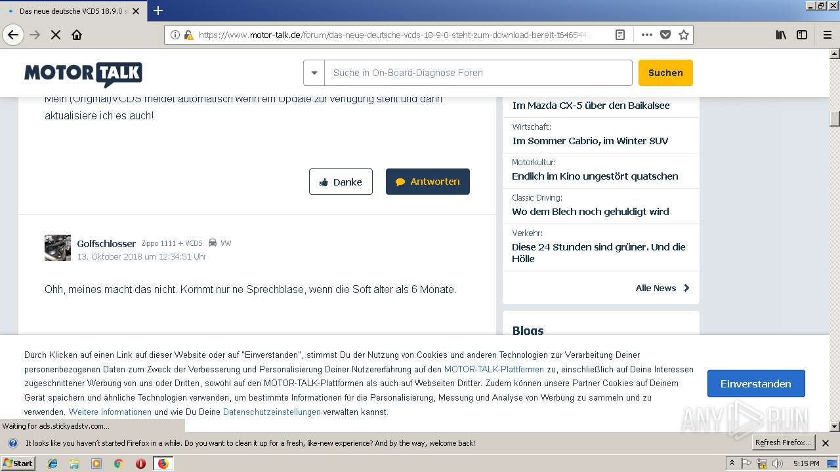Click the Refresh Firefox button
Viewport: 840px width, 472px height.
pyautogui.click(x=784, y=442)
